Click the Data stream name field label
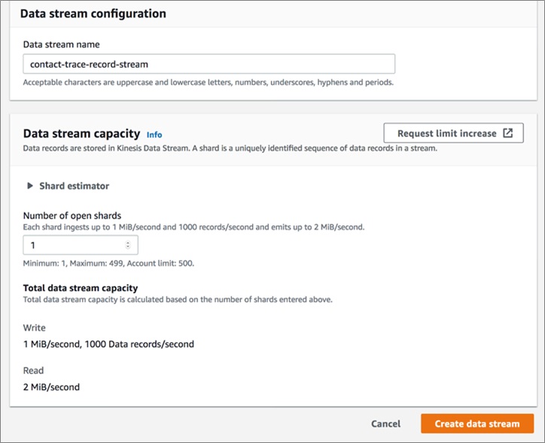Viewport: 545px width, 443px height. pos(62,44)
